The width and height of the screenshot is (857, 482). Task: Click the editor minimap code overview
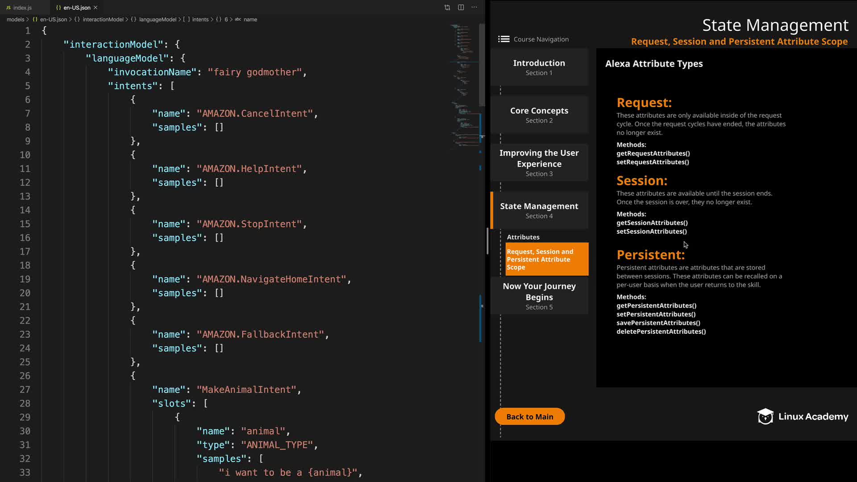click(463, 85)
